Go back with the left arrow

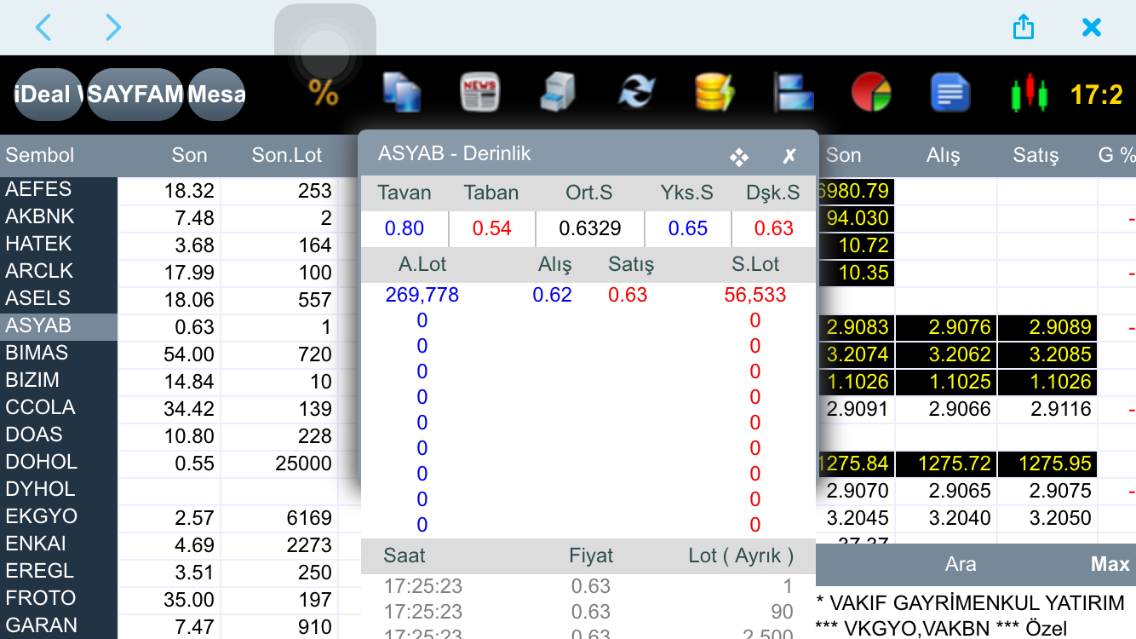click(x=43, y=27)
